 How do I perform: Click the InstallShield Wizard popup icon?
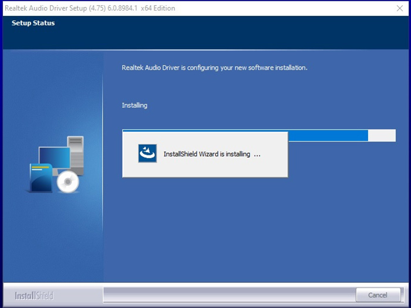tap(146, 154)
